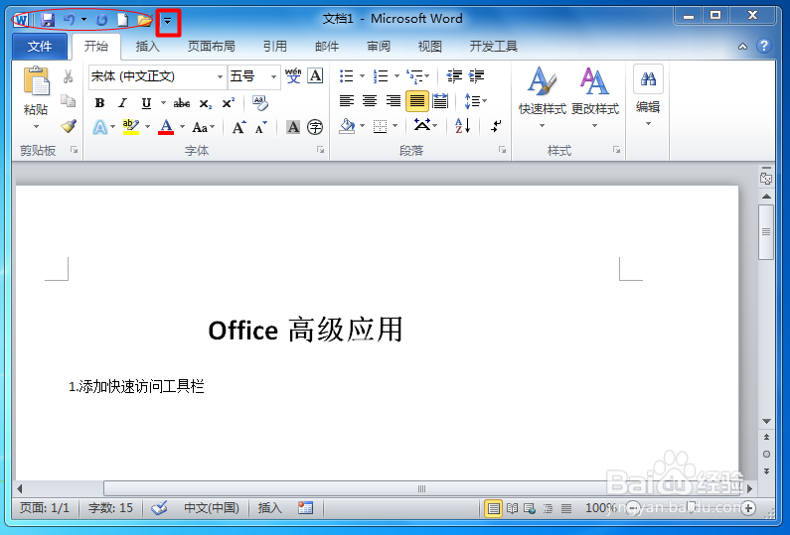Click the Grow Font icon

click(238, 127)
